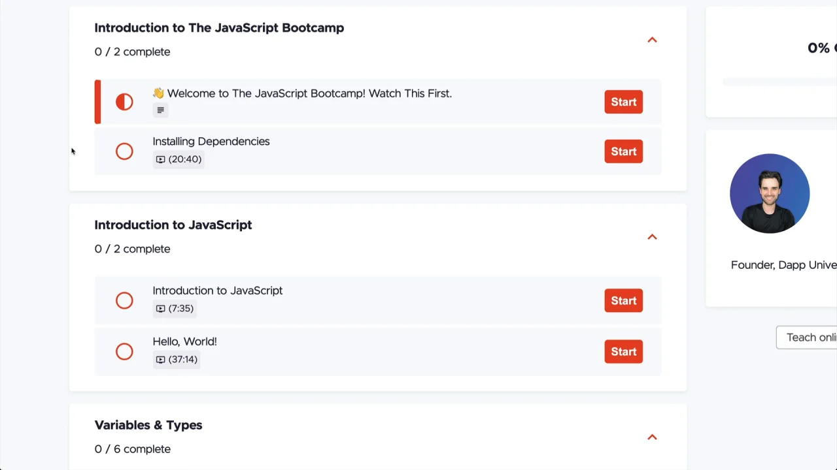Image resolution: width=837 pixels, height=470 pixels.
Task: Collapse Introduction to The JavaScript Bootcamp section
Action: pyautogui.click(x=652, y=40)
